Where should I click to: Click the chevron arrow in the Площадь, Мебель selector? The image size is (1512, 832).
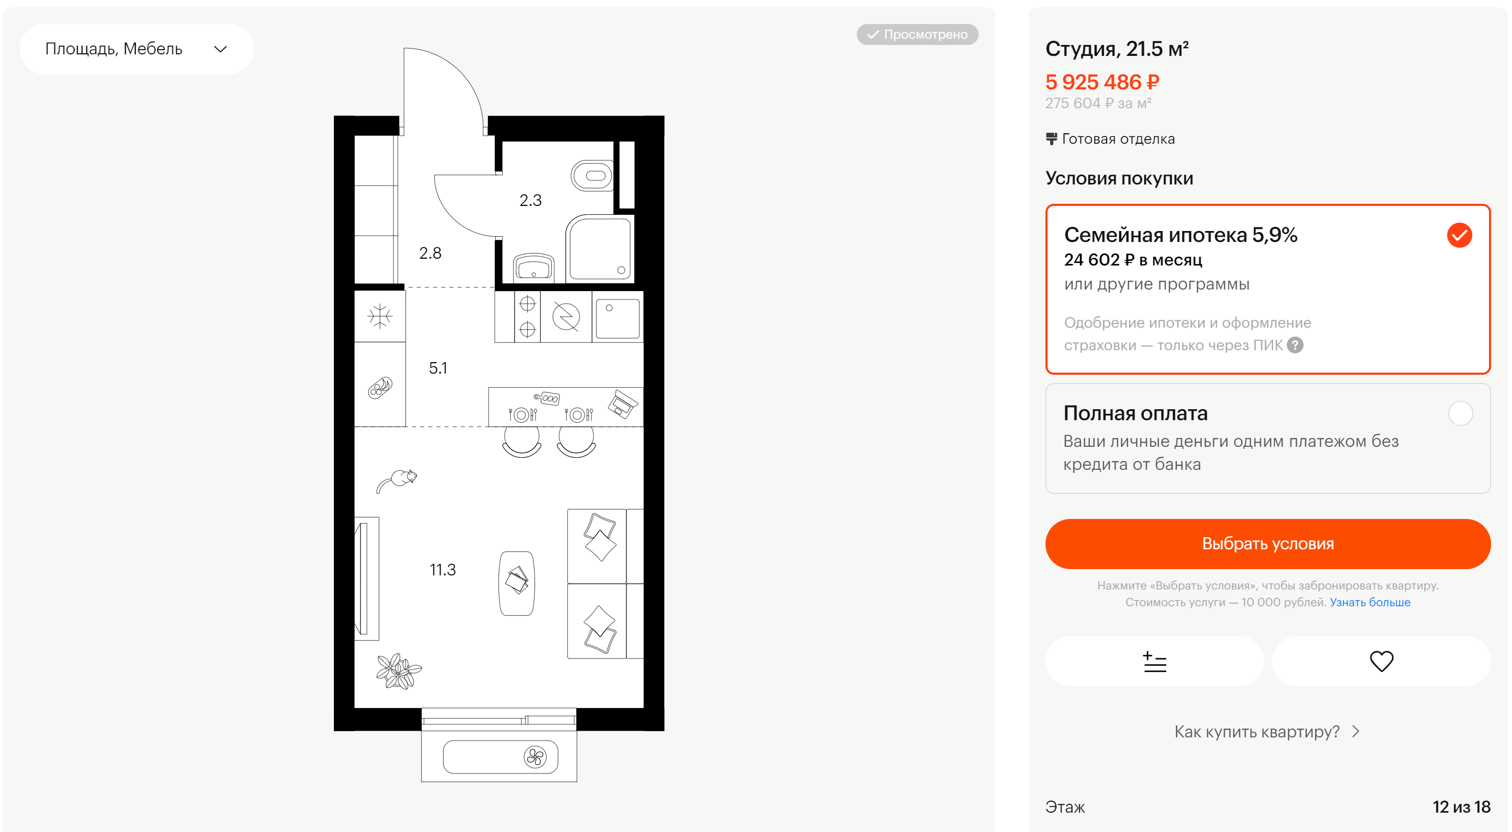pos(220,49)
